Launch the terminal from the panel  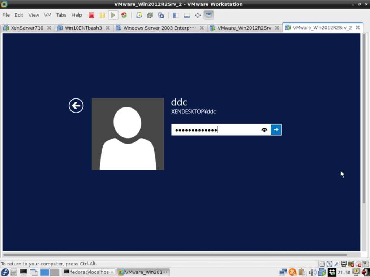(x=23, y=272)
